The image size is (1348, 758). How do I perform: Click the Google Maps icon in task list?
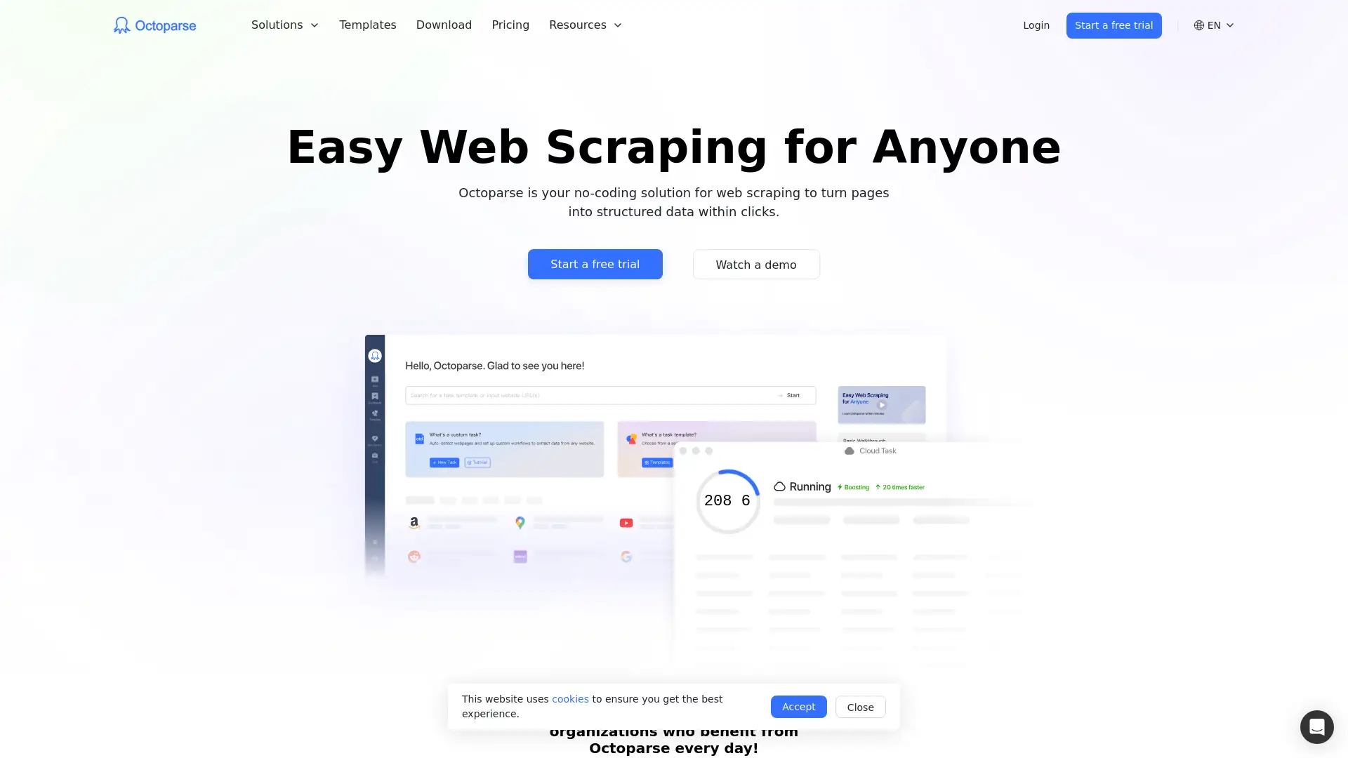point(520,523)
